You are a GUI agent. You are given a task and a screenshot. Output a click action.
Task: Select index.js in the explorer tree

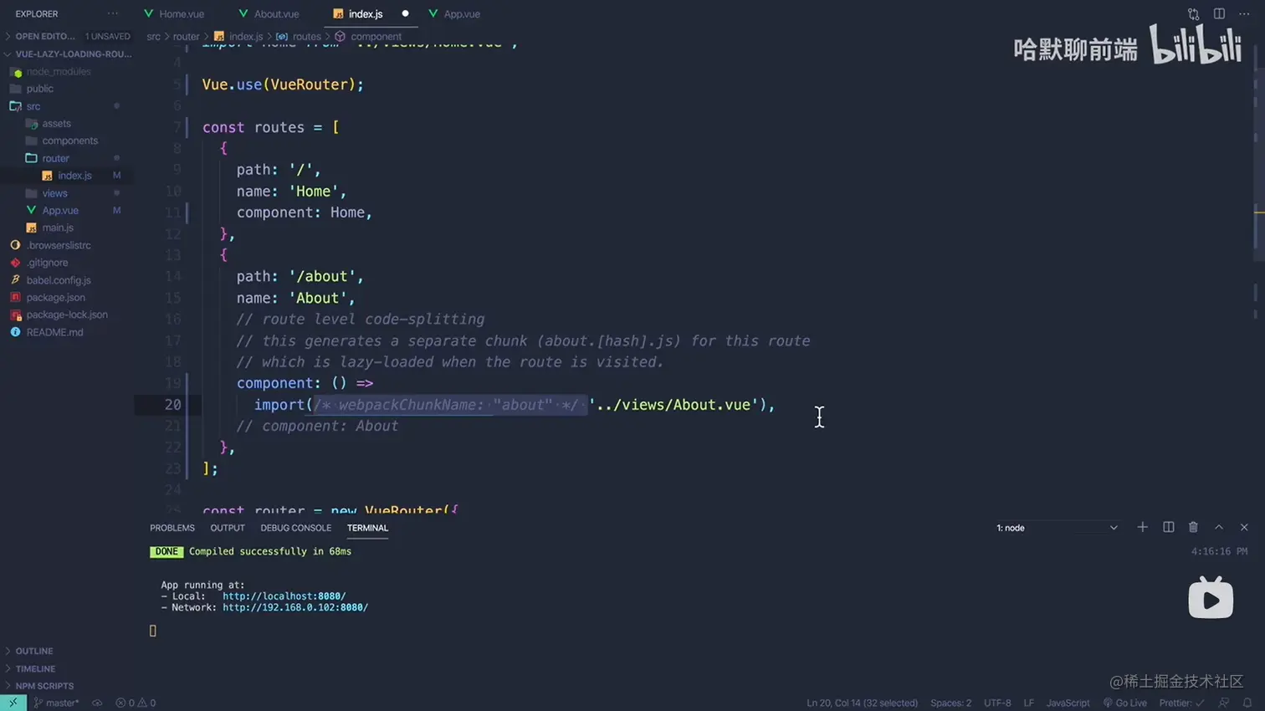[x=67, y=176]
